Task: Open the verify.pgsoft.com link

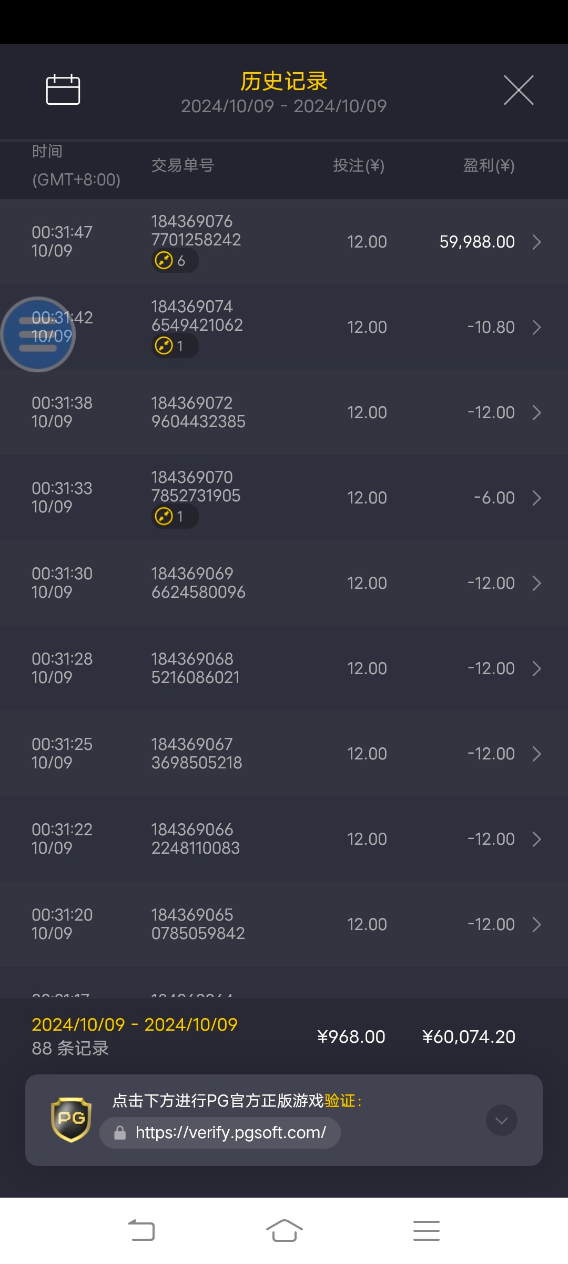Action: tap(230, 1133)
